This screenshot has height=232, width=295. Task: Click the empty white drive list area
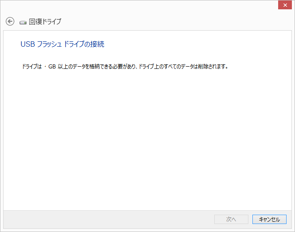point(147,140)
